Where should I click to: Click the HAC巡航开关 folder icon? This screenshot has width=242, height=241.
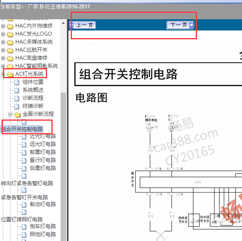[x=10, y=51]
